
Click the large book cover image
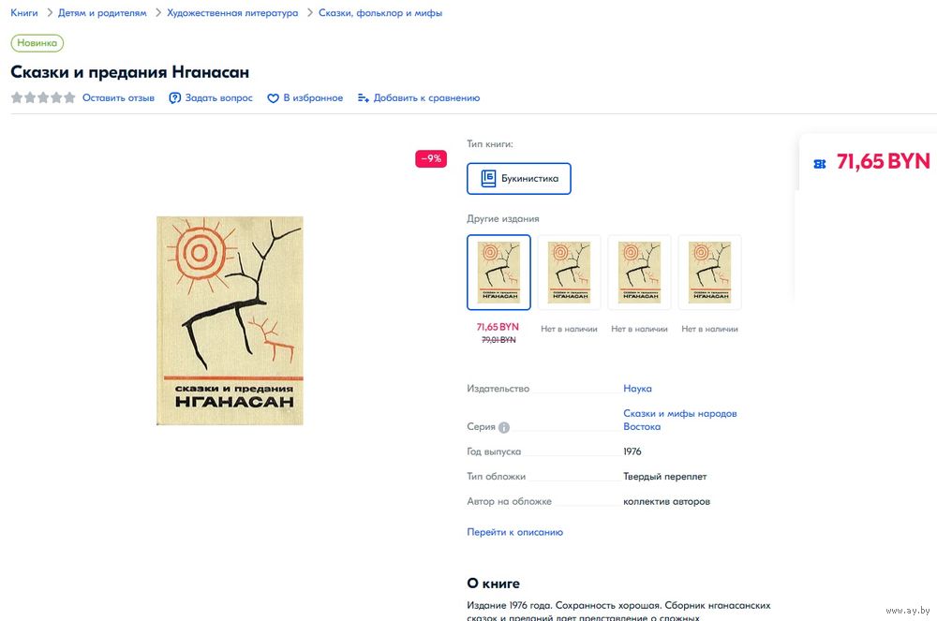[x=231, y=320]
